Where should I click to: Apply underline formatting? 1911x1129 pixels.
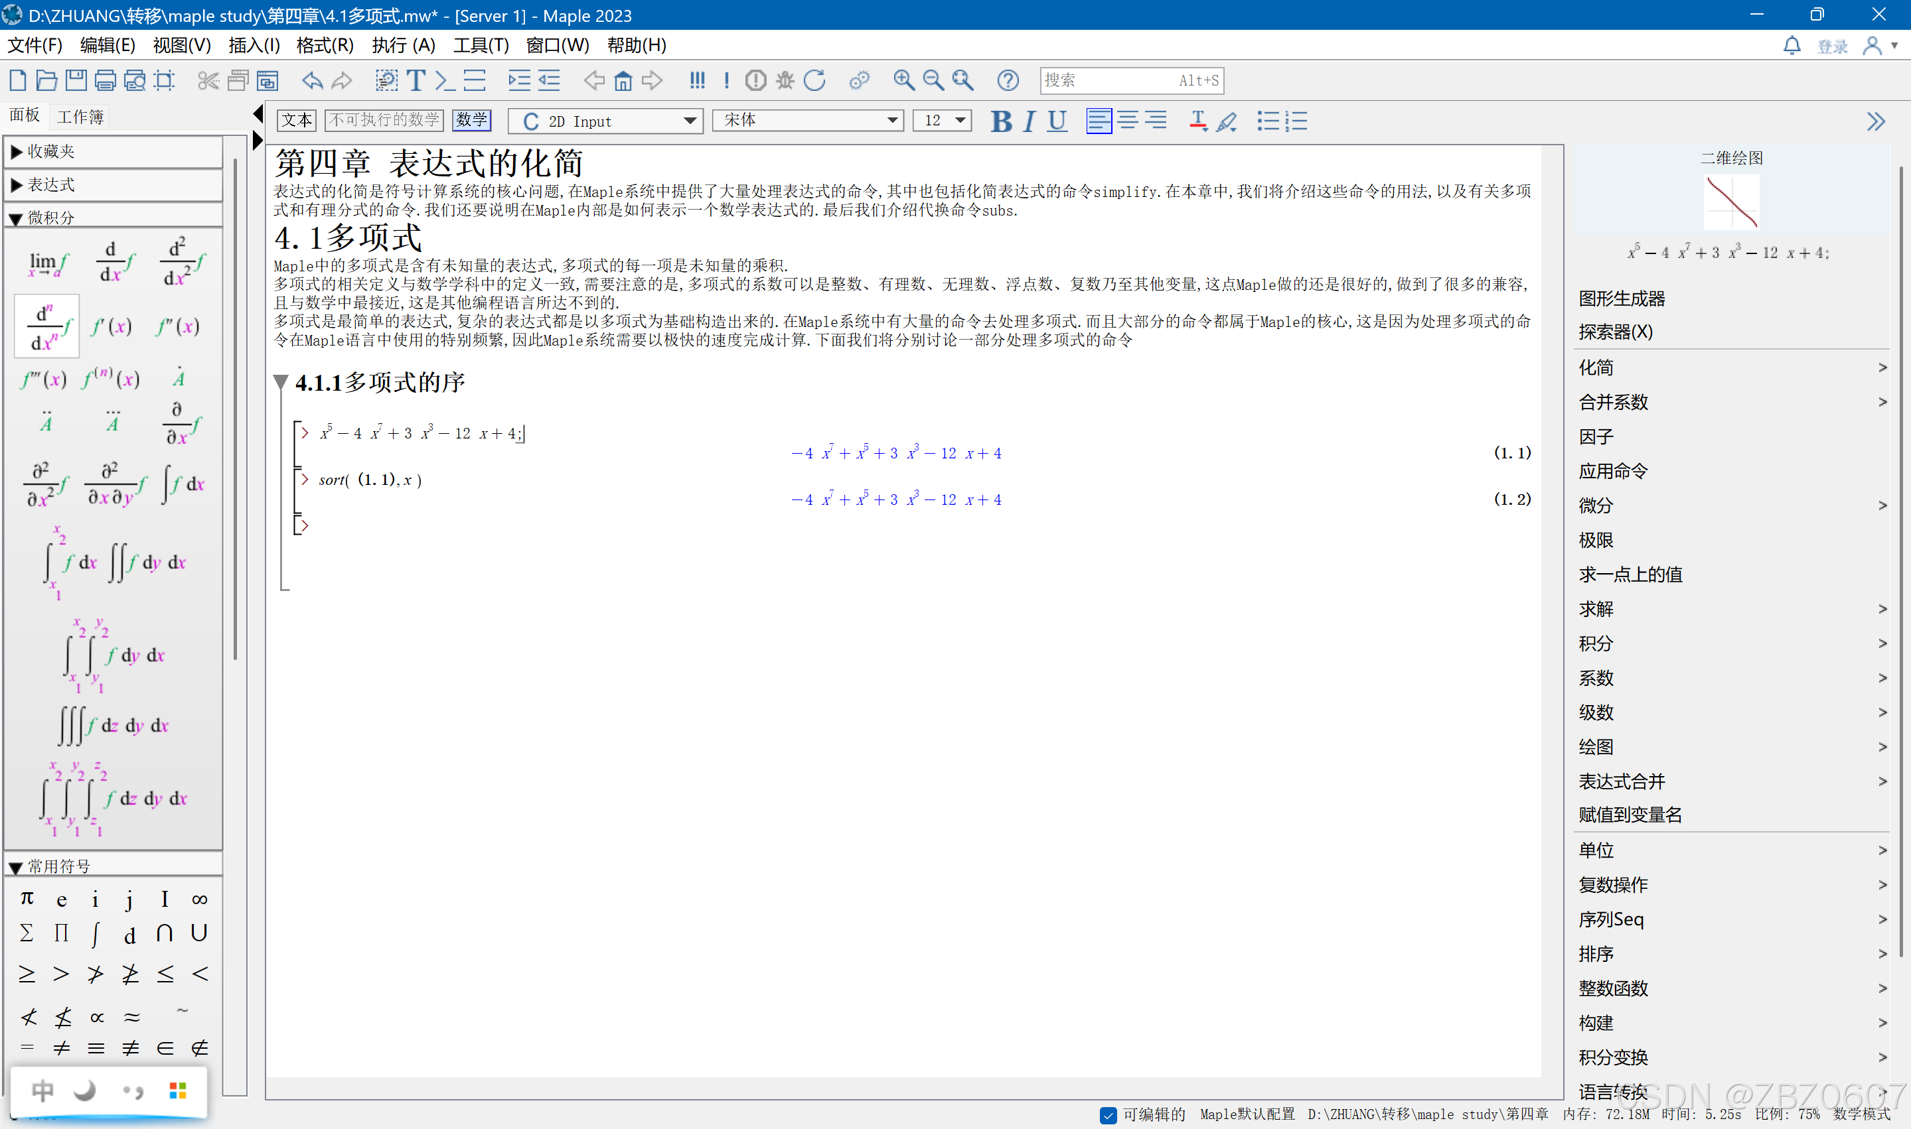coord(1056,121)
